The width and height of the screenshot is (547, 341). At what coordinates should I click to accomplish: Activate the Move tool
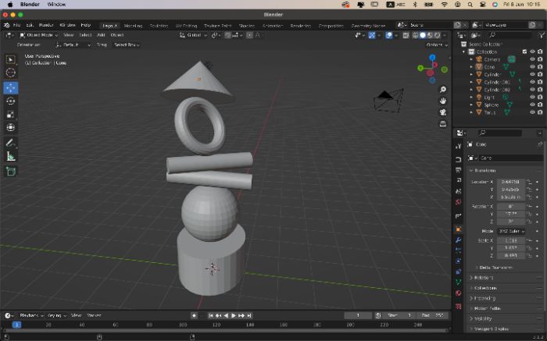click(11, 87)
